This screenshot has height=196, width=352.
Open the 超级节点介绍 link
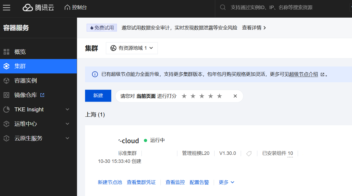pos(304,74)
